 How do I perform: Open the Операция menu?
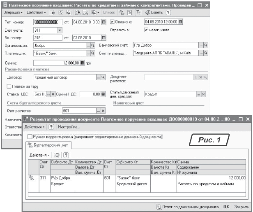pyautogui.click(x=13, y=13)
